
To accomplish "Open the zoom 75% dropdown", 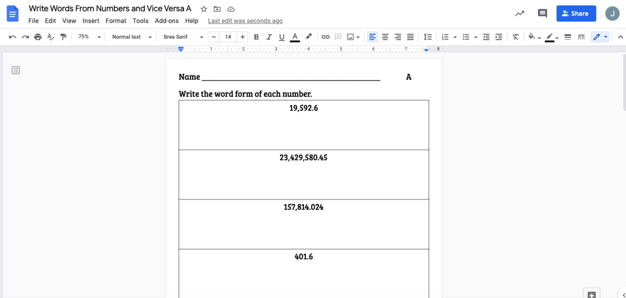I will tap(89, 37).
